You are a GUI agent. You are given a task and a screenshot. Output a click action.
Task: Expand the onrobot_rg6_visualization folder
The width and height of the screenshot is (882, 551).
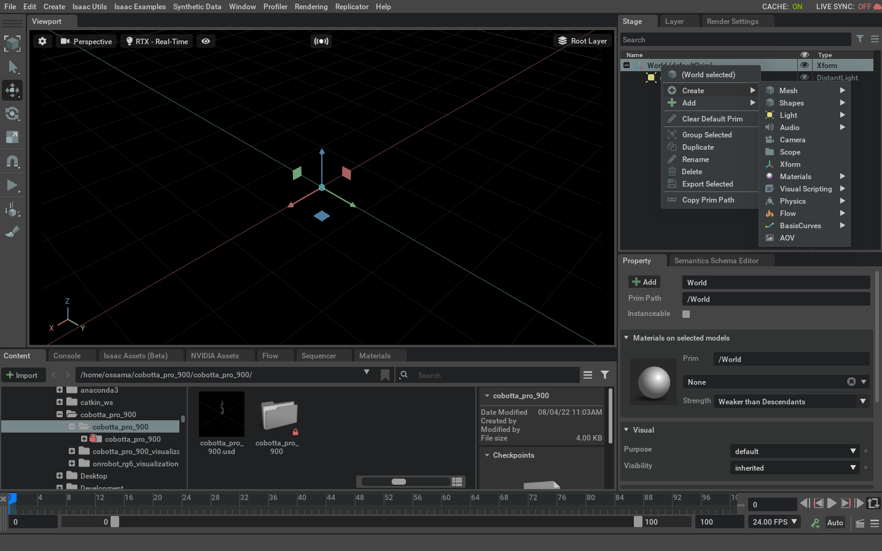(x=72, y=464)
